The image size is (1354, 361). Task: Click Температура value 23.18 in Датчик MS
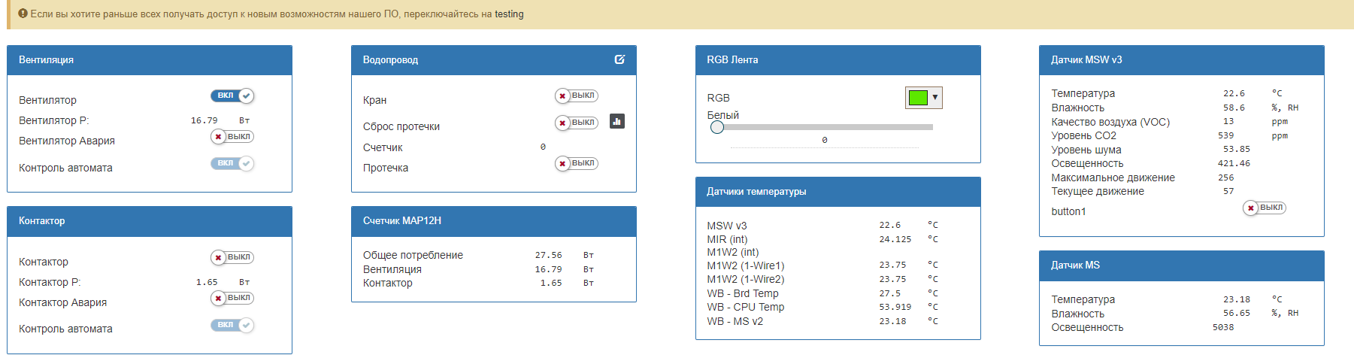[1237, 299]
